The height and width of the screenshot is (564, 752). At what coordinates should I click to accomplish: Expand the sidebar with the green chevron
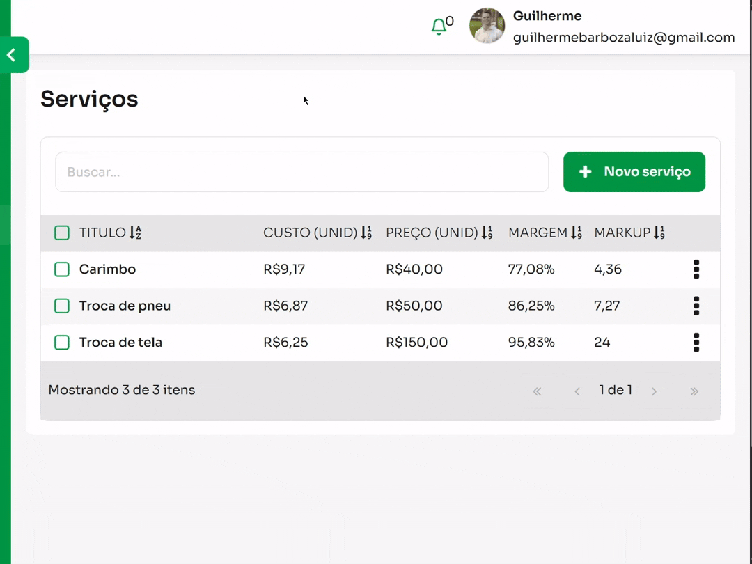pos(13,55)
